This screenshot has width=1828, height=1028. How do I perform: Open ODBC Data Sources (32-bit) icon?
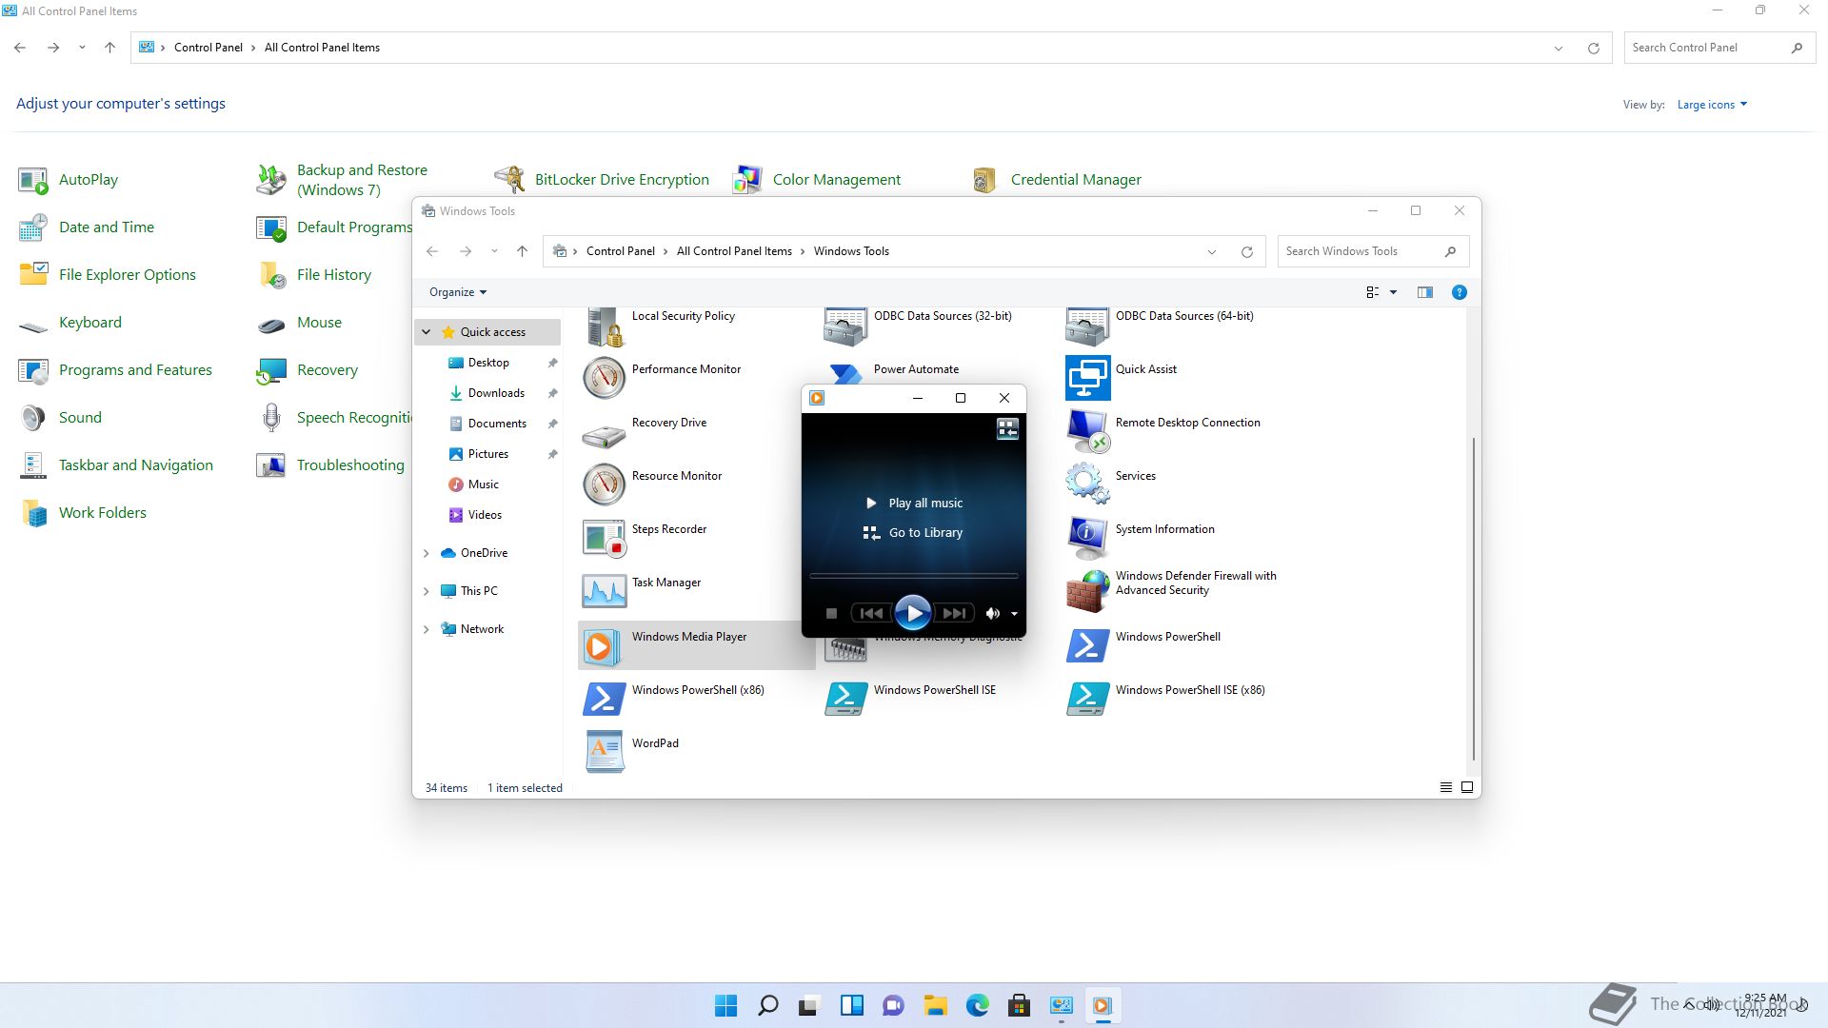[x=845, y=326]
